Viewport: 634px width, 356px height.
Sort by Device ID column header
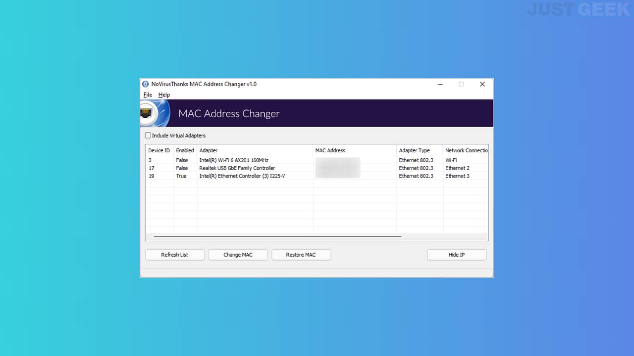[159, 150]
